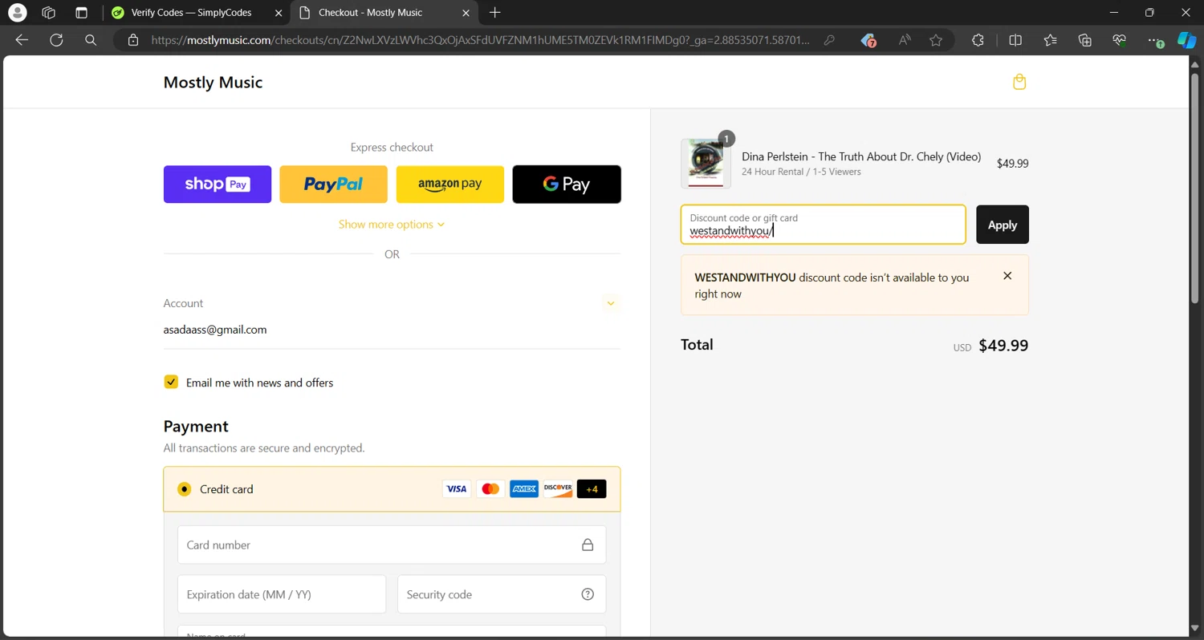Pay with the PayPal button
This screenshot has width=1204, height=640.
pos(333,184)
